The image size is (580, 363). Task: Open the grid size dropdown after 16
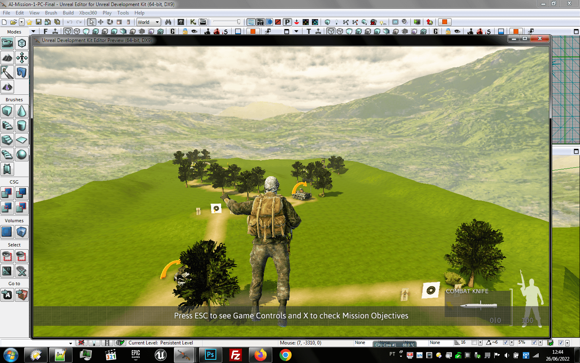pos(480,343)
